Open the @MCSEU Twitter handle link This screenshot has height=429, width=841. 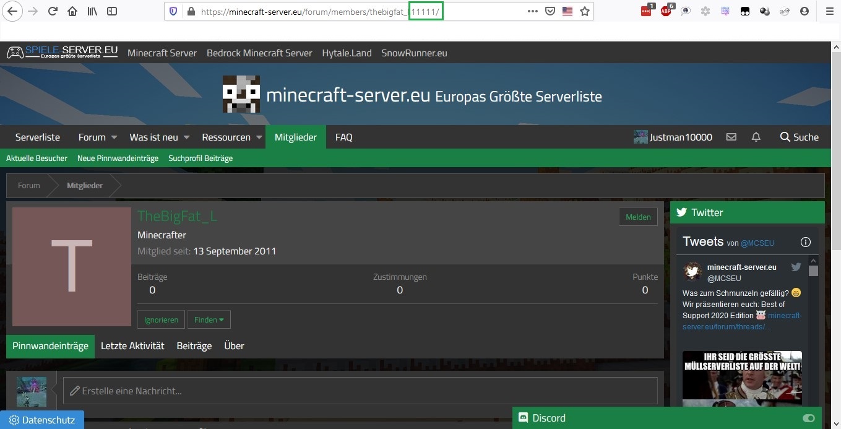pyautogui.click(x=757, y=243)
